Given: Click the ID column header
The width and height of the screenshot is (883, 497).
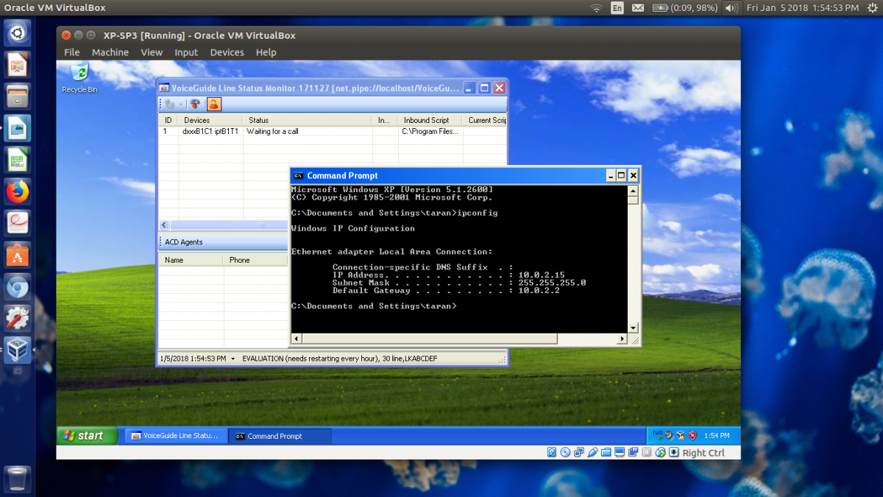Looking at the screenshot, I should pos(169,120).
